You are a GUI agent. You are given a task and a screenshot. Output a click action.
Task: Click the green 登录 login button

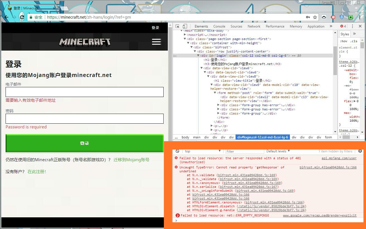(x=84, y=143)
